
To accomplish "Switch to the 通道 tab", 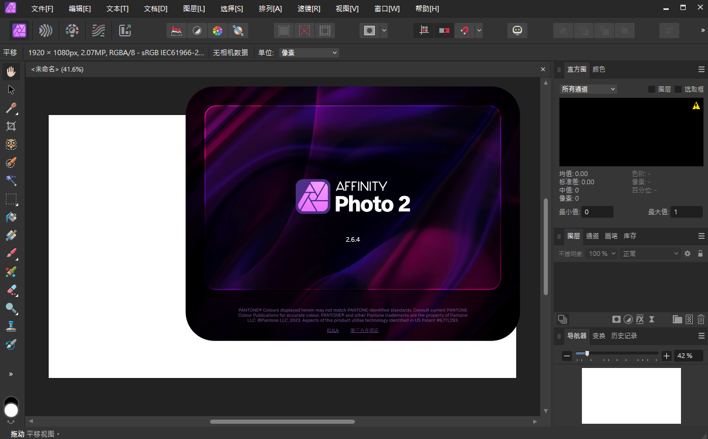I will pos(592,236).
